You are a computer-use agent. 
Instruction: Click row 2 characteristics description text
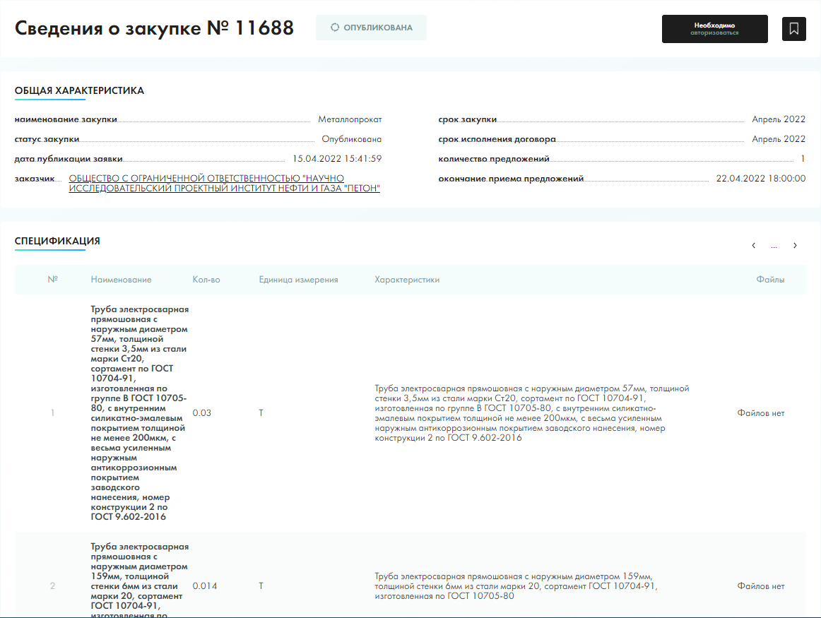[516, 586]
